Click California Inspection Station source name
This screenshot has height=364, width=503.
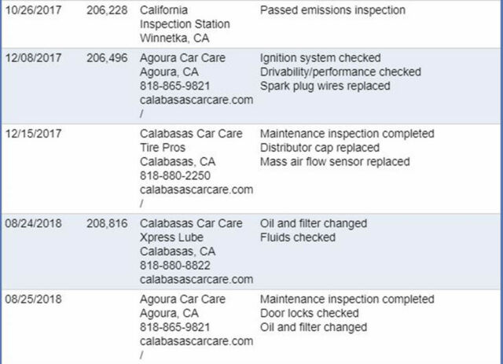tap(185, 17)
